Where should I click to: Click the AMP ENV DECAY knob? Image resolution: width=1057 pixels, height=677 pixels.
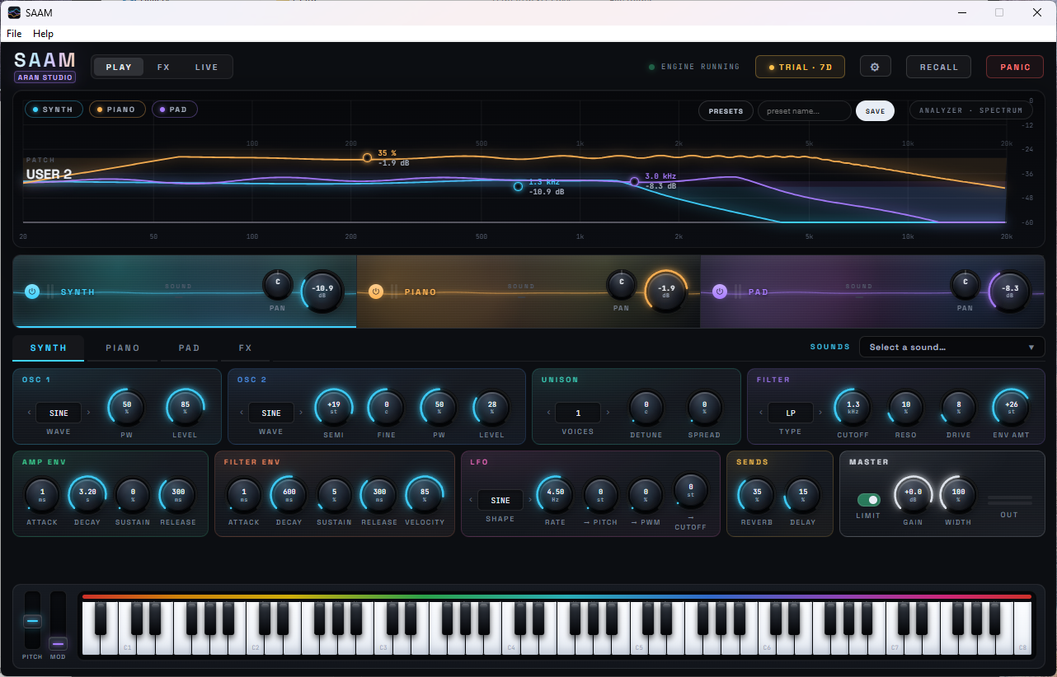coord(87,494)
